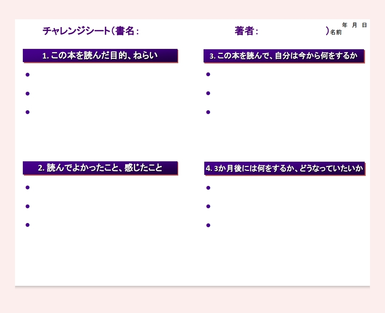Select header 4. 3か月後には何をするか

click(x=284, y=168)
